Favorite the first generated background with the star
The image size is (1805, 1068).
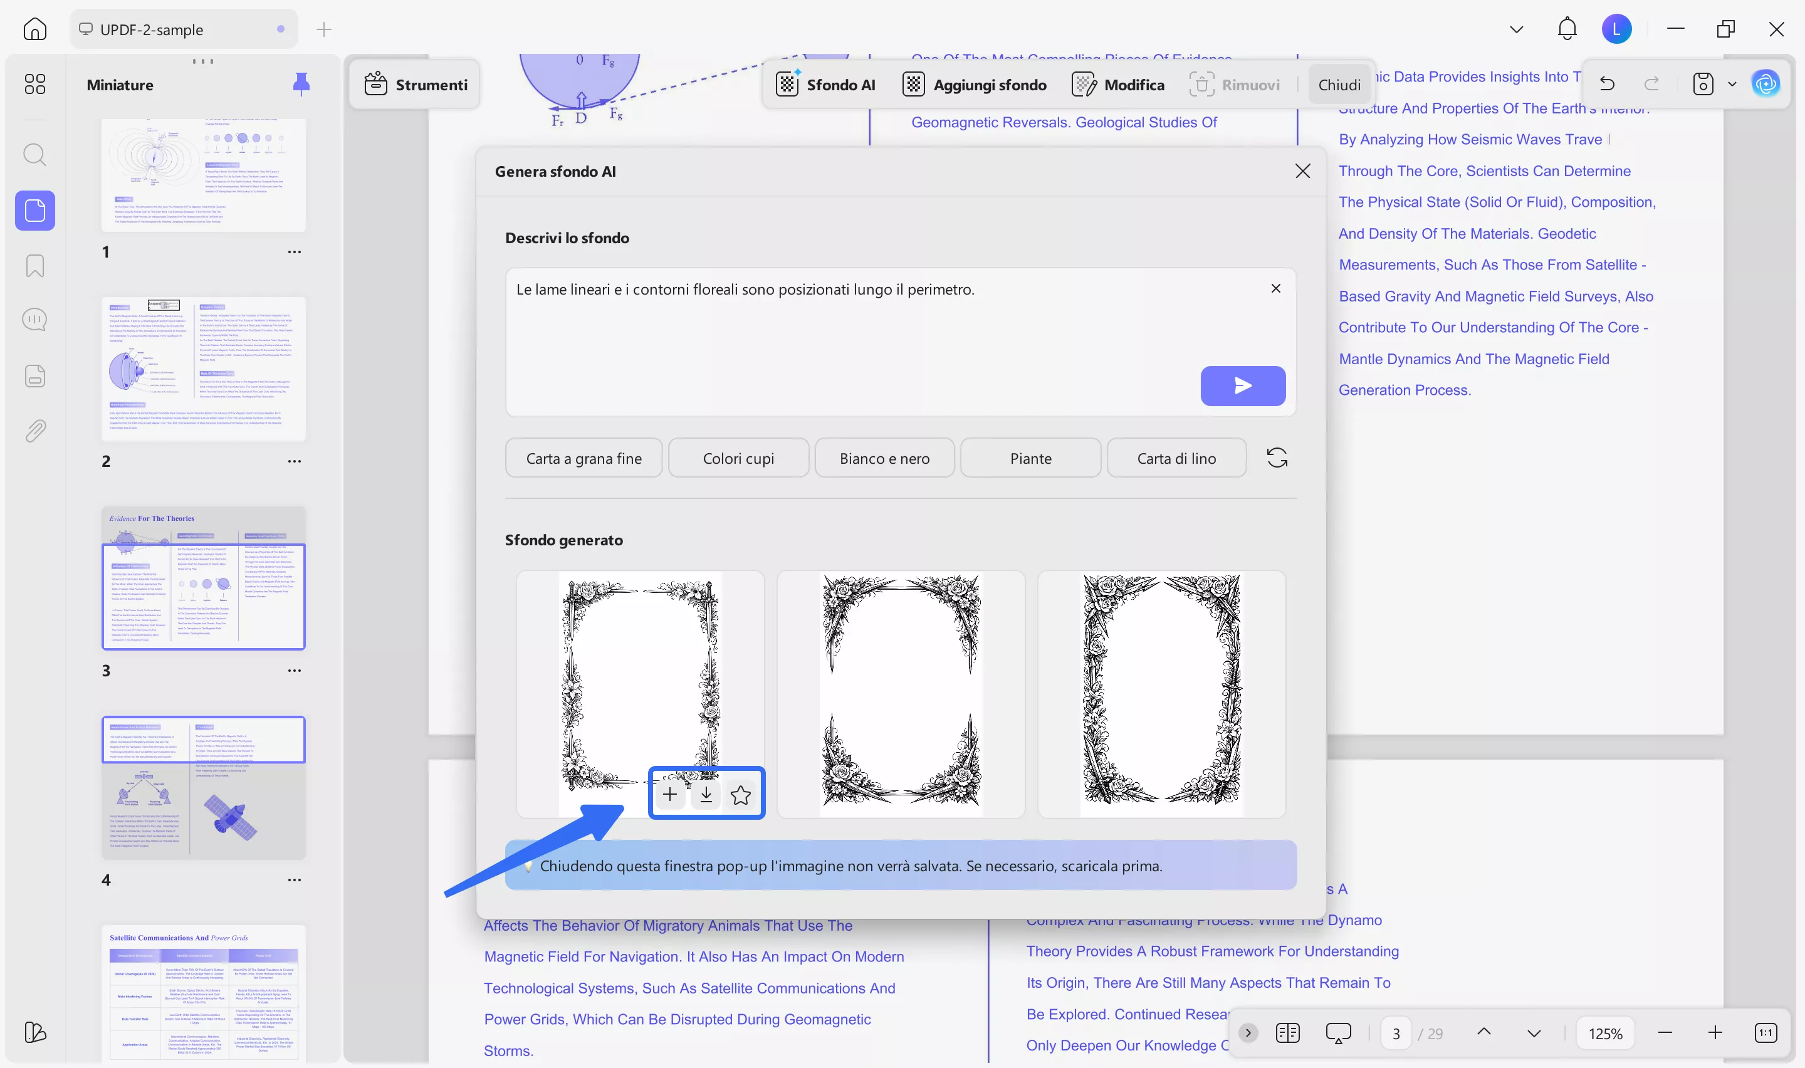(740, 794)
